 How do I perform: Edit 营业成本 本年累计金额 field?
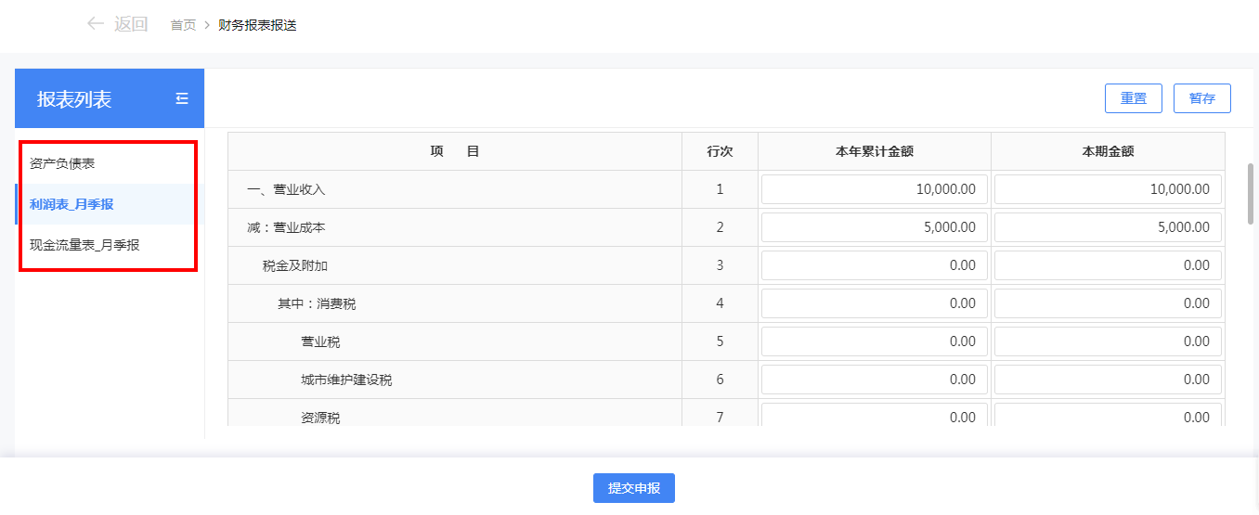point(874,227)
